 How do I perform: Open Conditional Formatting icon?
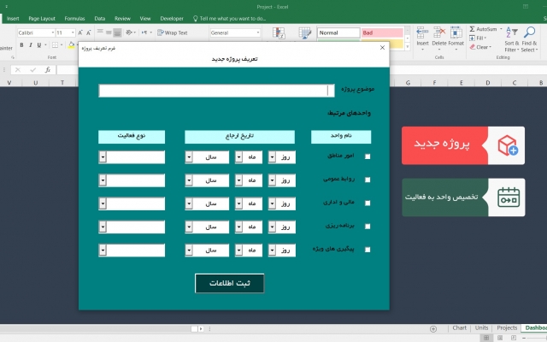pyautogui.click(x=279, y=33)
